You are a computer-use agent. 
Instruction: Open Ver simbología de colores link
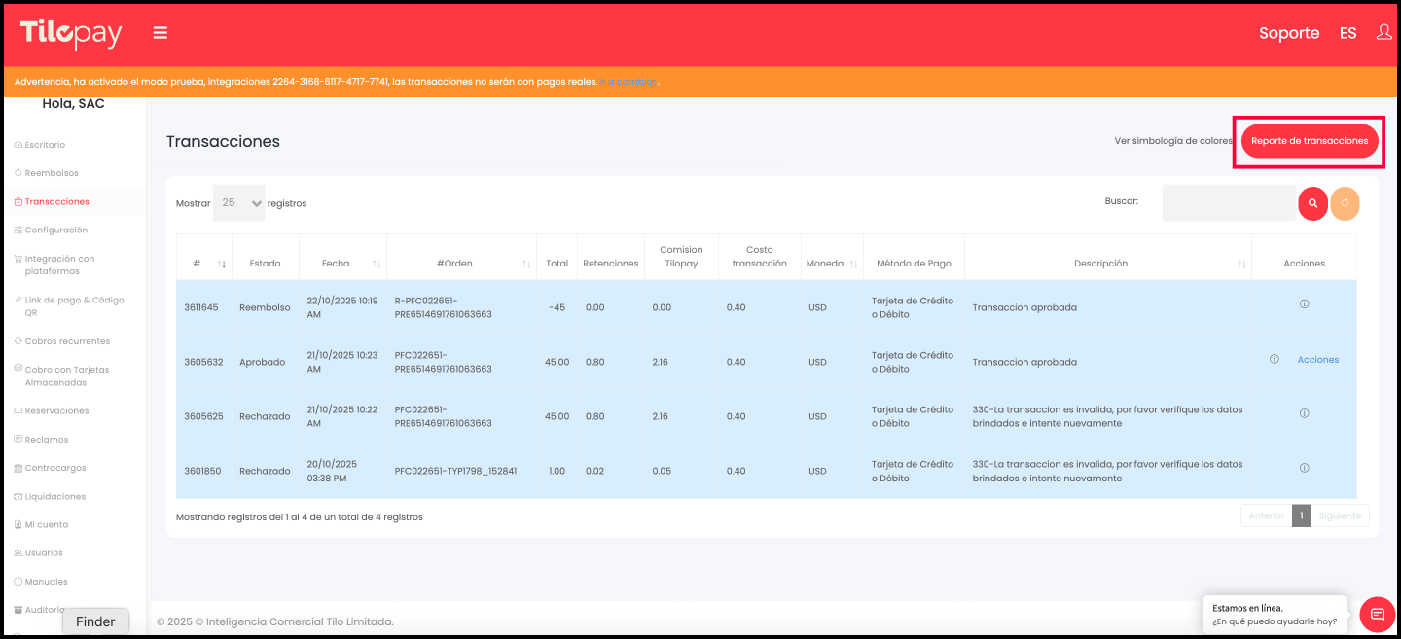tap(1172, 141)
